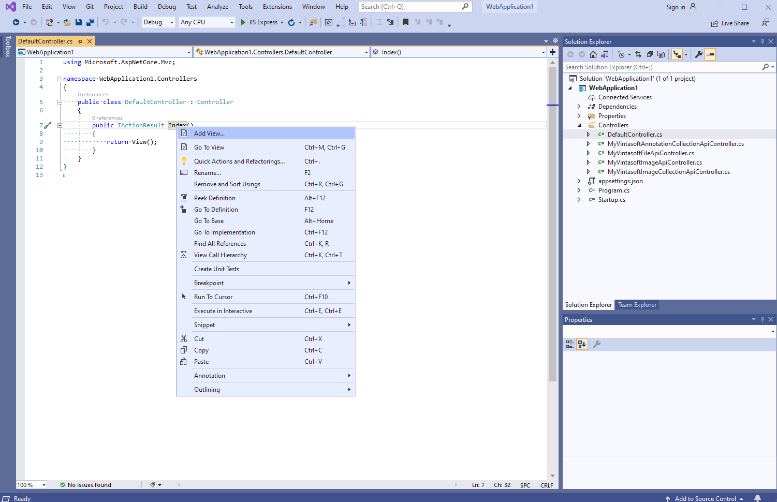Toggle Alphabetical sort in Properties panel
The width and height of the screenshot is (777, 502).
click(x=582, y=344)
